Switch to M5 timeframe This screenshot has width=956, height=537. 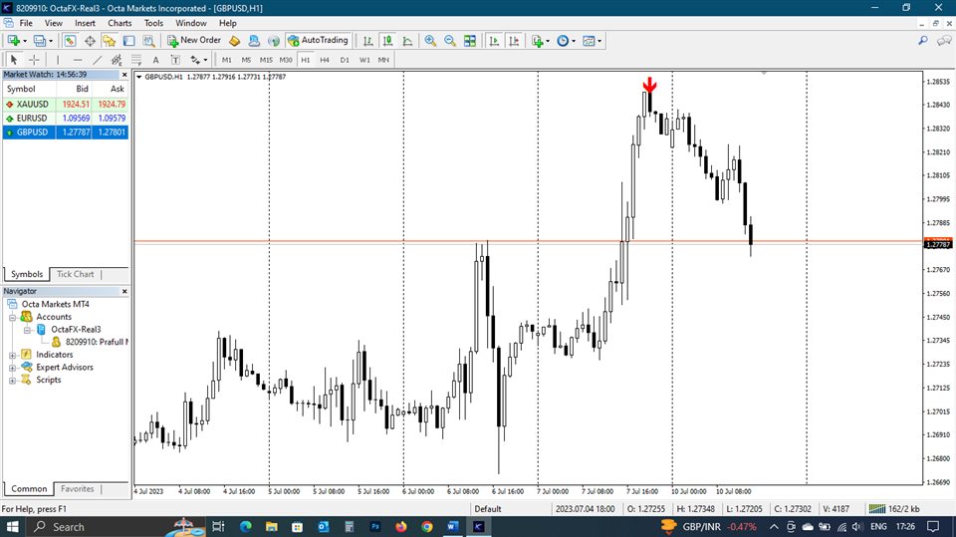coord(246,60)
